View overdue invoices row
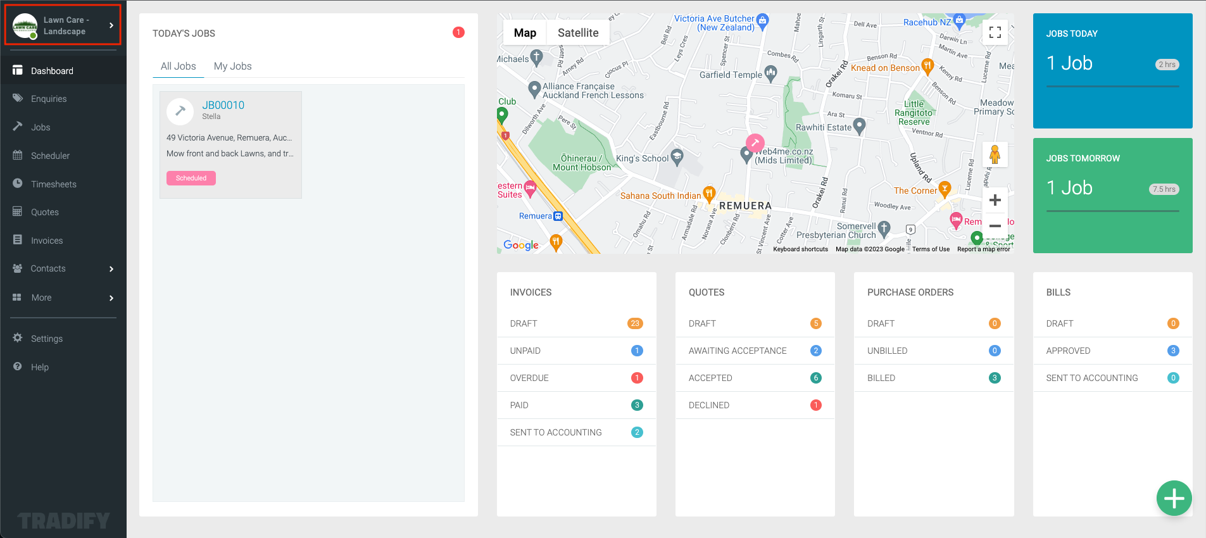Viewport: 1206px width, 538px height. click(576, 378)
